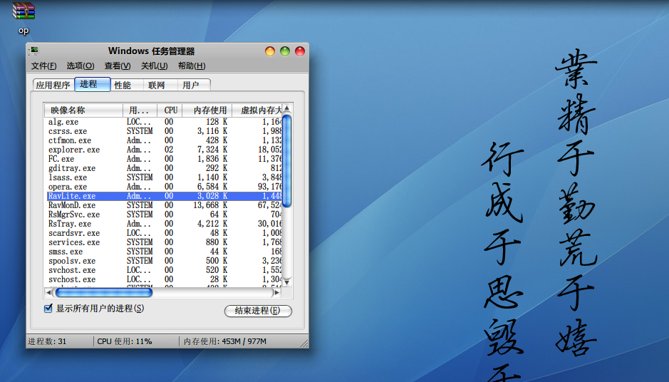Sort by 映像名称 column header
Viewport: 669px width, 382px height.
point(83,110)
